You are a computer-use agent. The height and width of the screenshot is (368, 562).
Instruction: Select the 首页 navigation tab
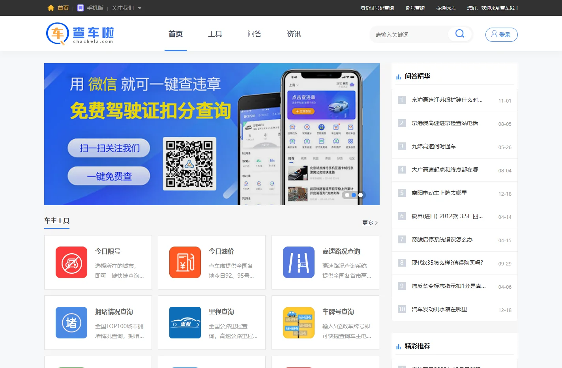pos(176,34)
